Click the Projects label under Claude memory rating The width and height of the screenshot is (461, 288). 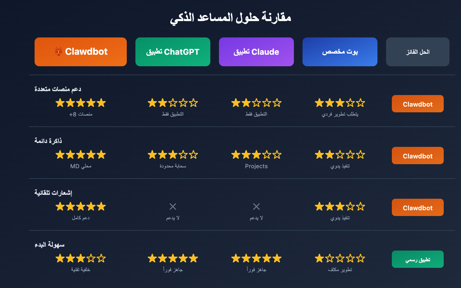coord(256,166)
